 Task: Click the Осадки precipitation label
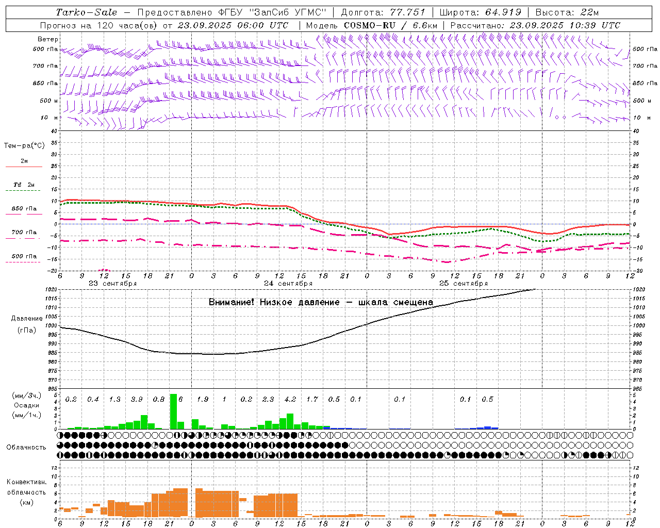click(26, 406)
